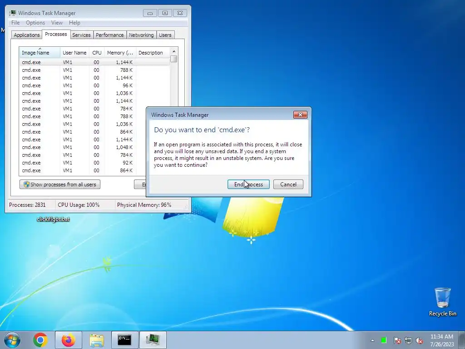This screenshot has height=349, width=465.
Task: Confirm with the End process button
Action: [x=248, y=184]
